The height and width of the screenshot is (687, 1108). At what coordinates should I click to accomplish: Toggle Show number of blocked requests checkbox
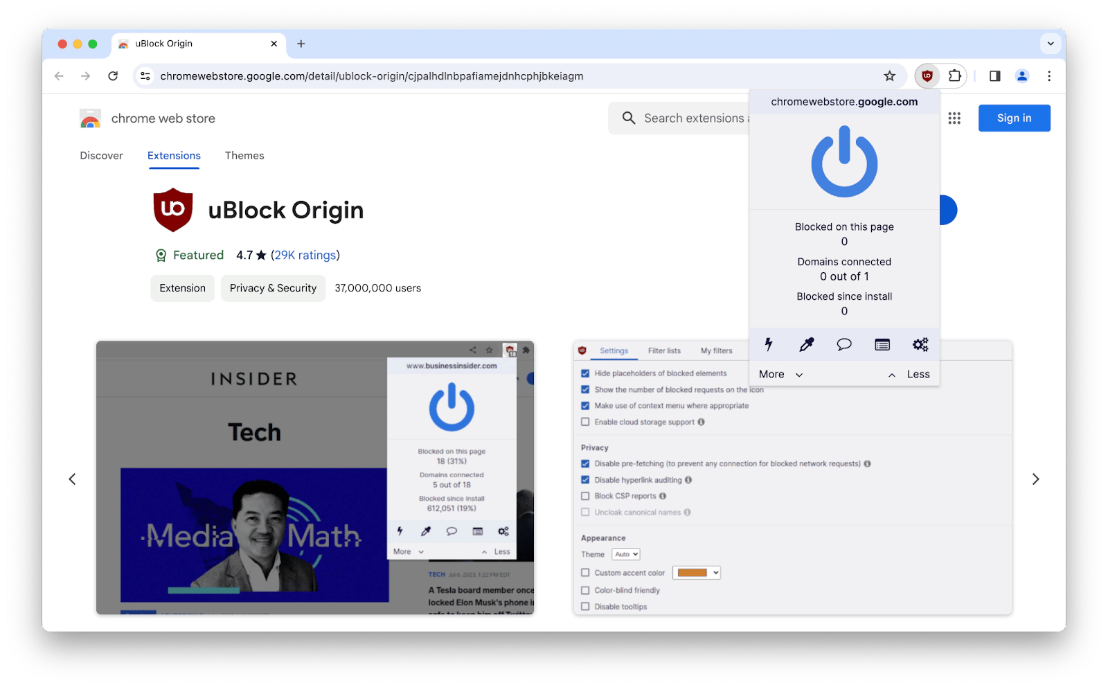point(585,390)
